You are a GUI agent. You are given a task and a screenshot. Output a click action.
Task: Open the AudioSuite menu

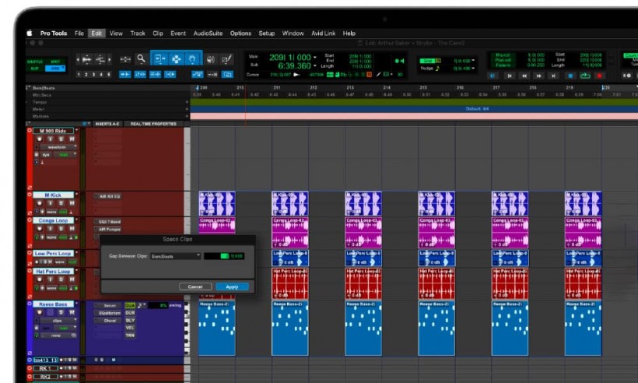[x=208, y=33]
